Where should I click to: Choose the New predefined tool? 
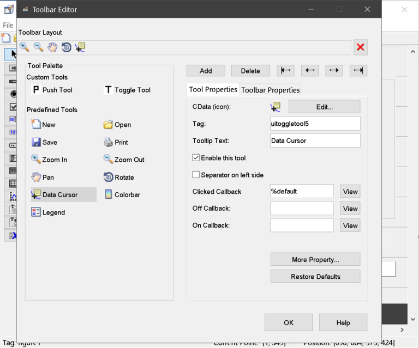43,125
